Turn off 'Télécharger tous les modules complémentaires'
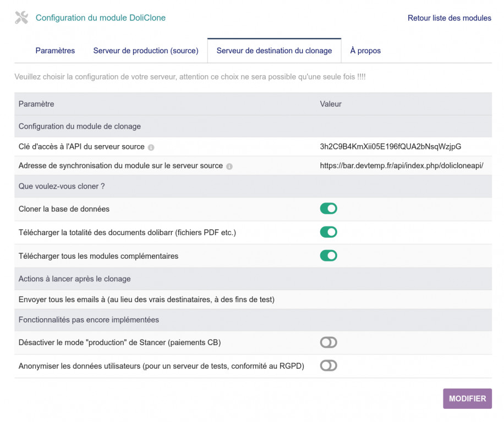This screenshot has width=504, height=422. coord(328,256)
